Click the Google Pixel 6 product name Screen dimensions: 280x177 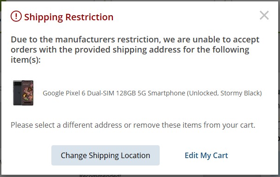pos(152,93)
